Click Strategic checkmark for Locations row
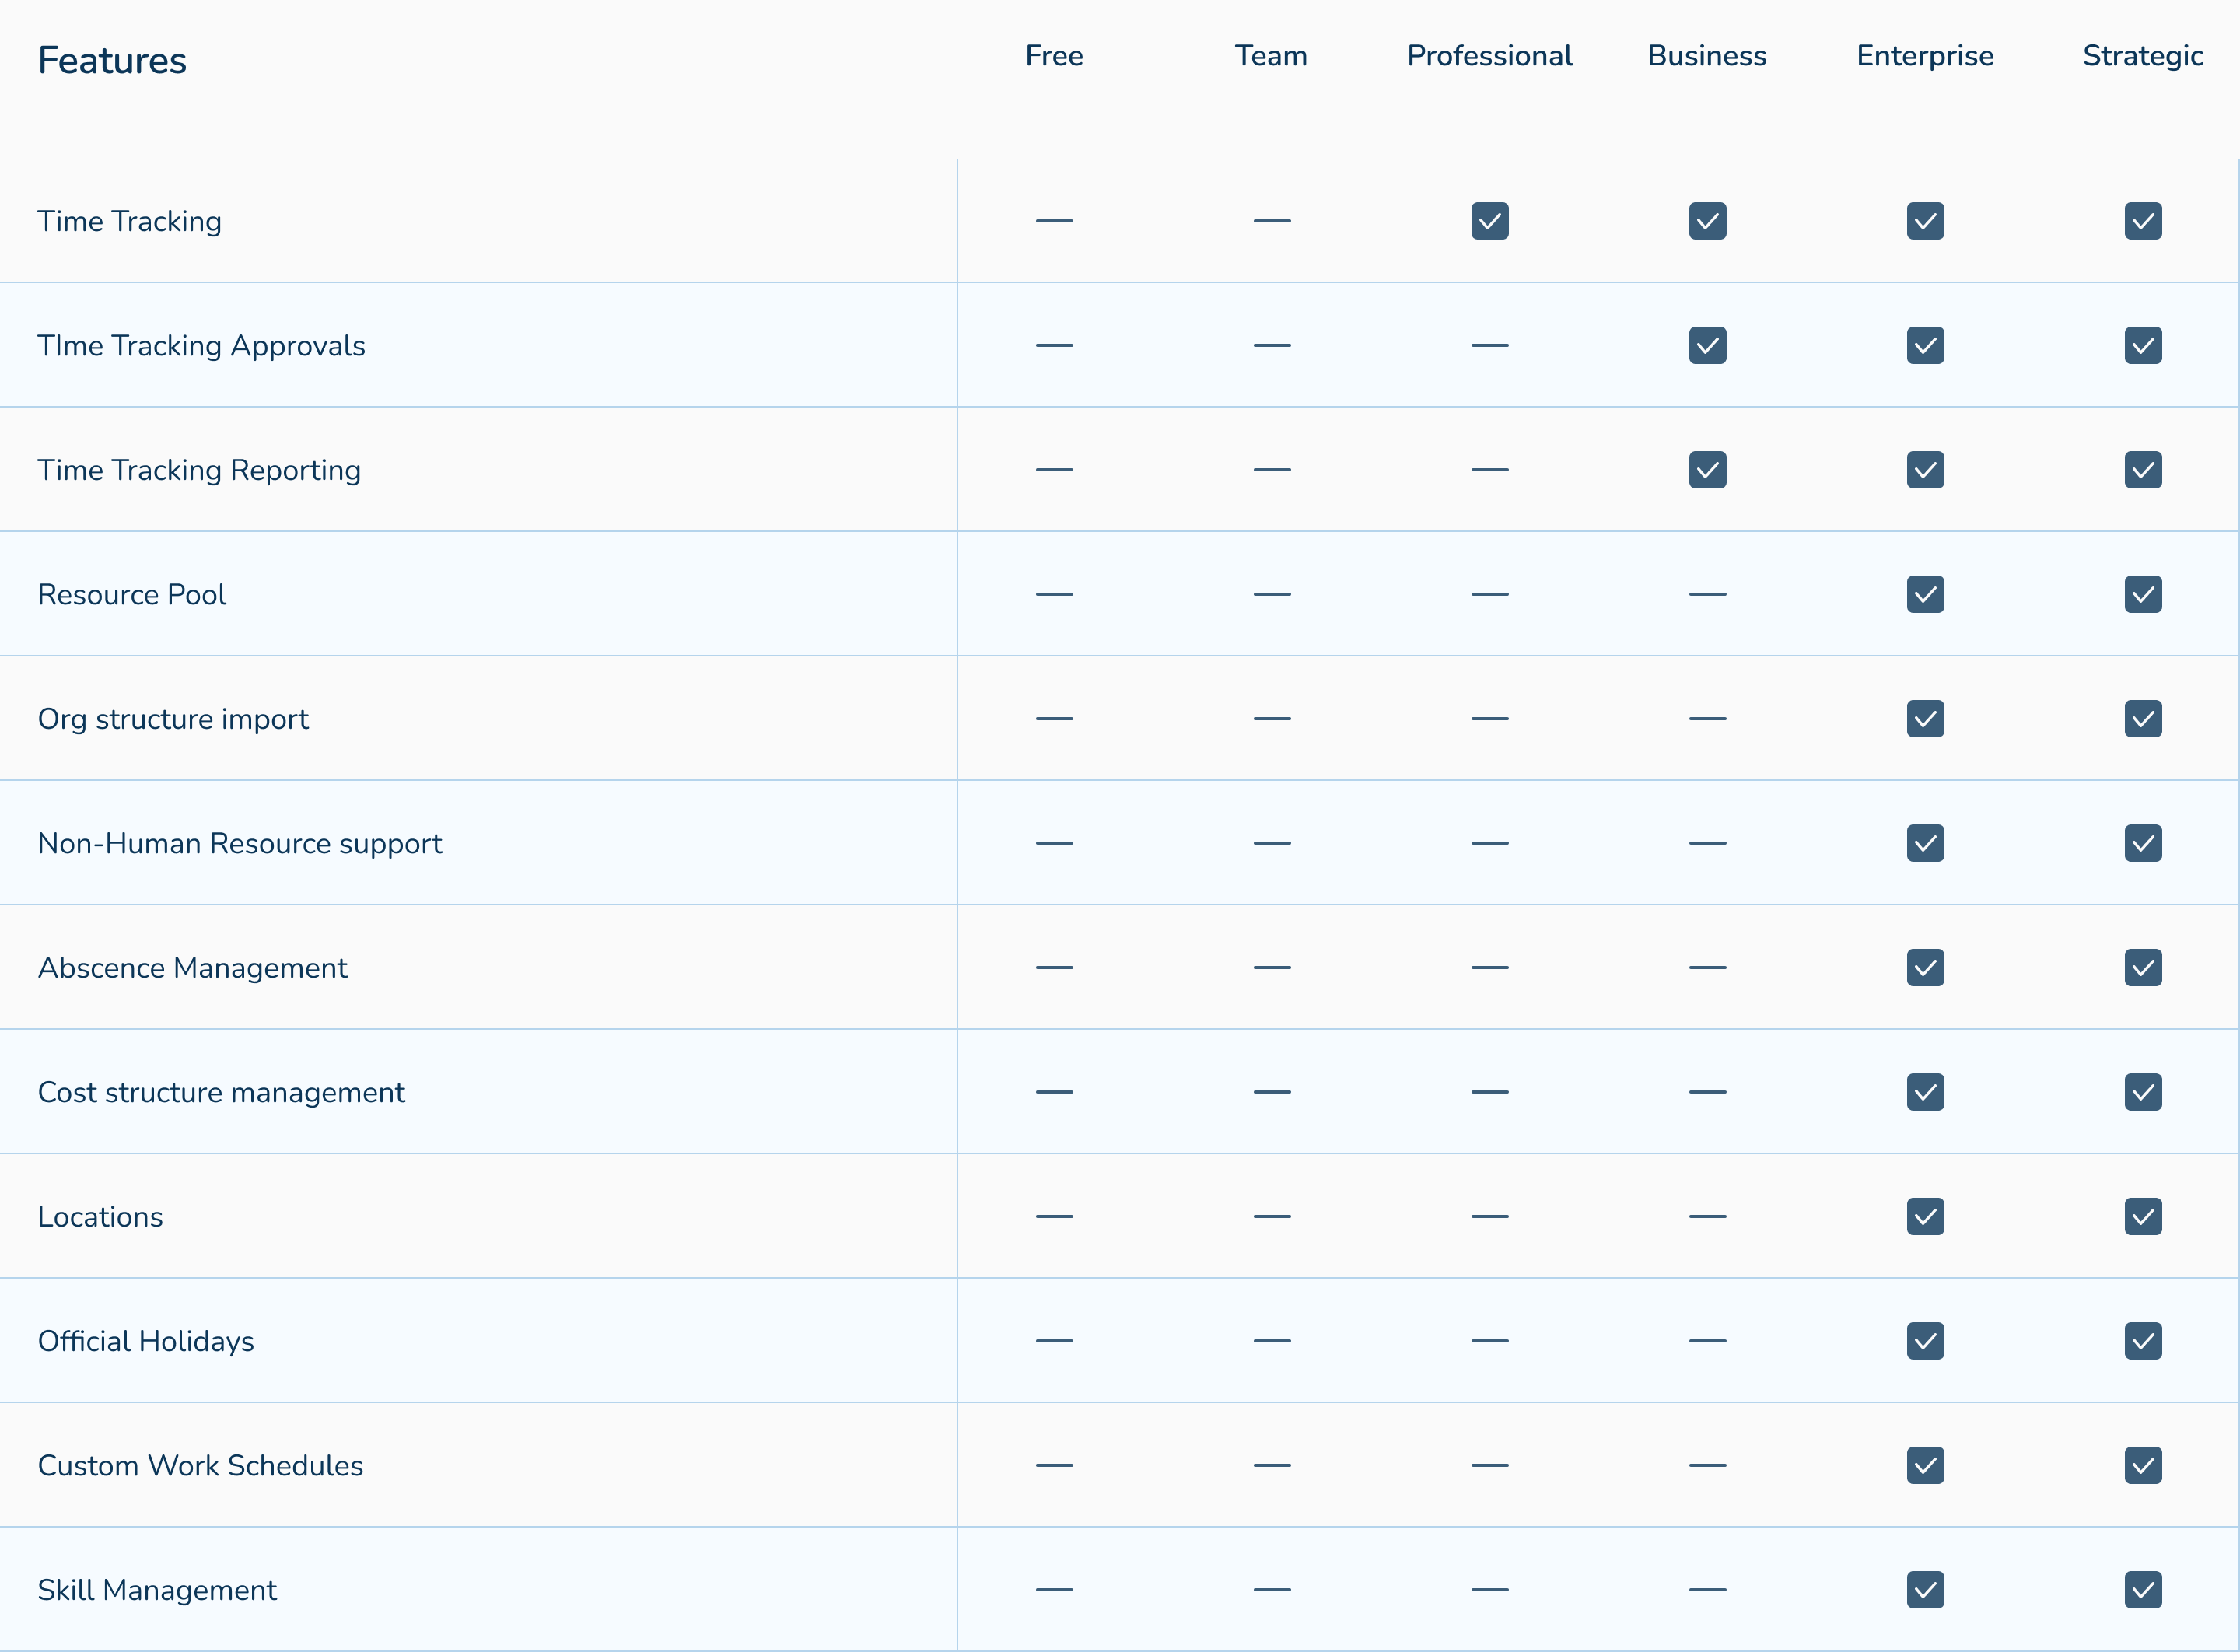The width and height of the screenshot is (2240, 1652). point(2143,1216)
